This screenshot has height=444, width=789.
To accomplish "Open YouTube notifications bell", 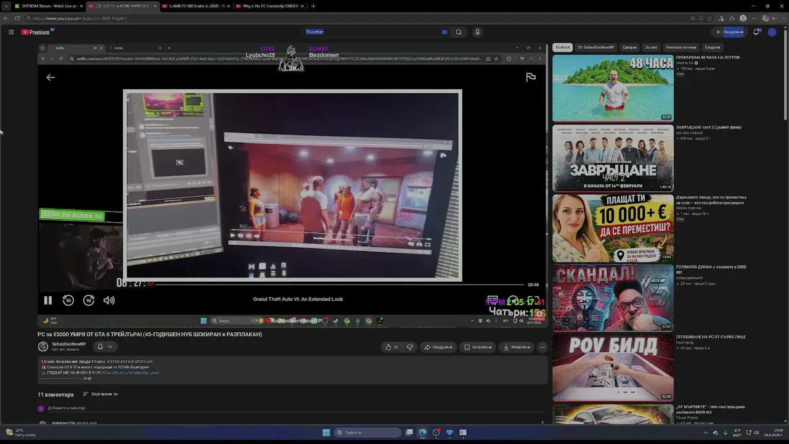I will 756,32.
